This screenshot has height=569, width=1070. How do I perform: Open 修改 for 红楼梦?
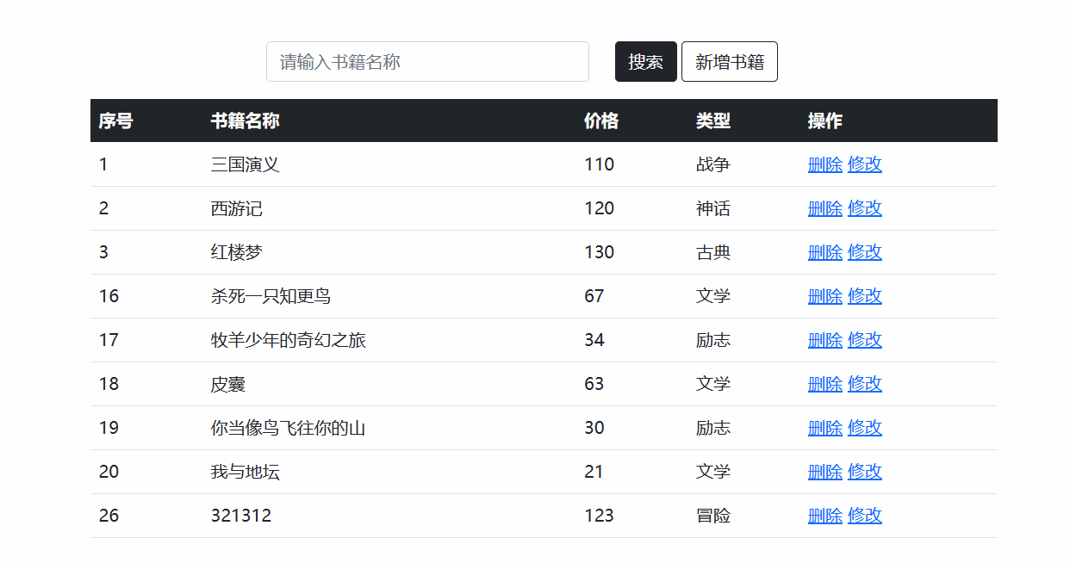coord(865,252)
